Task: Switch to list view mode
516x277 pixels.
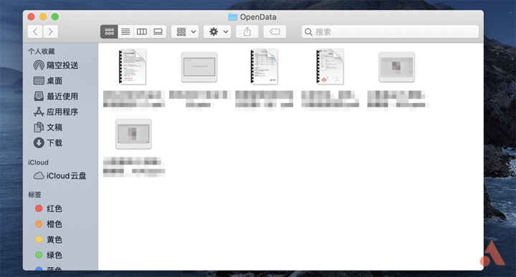Action: (x=125, y=32)
